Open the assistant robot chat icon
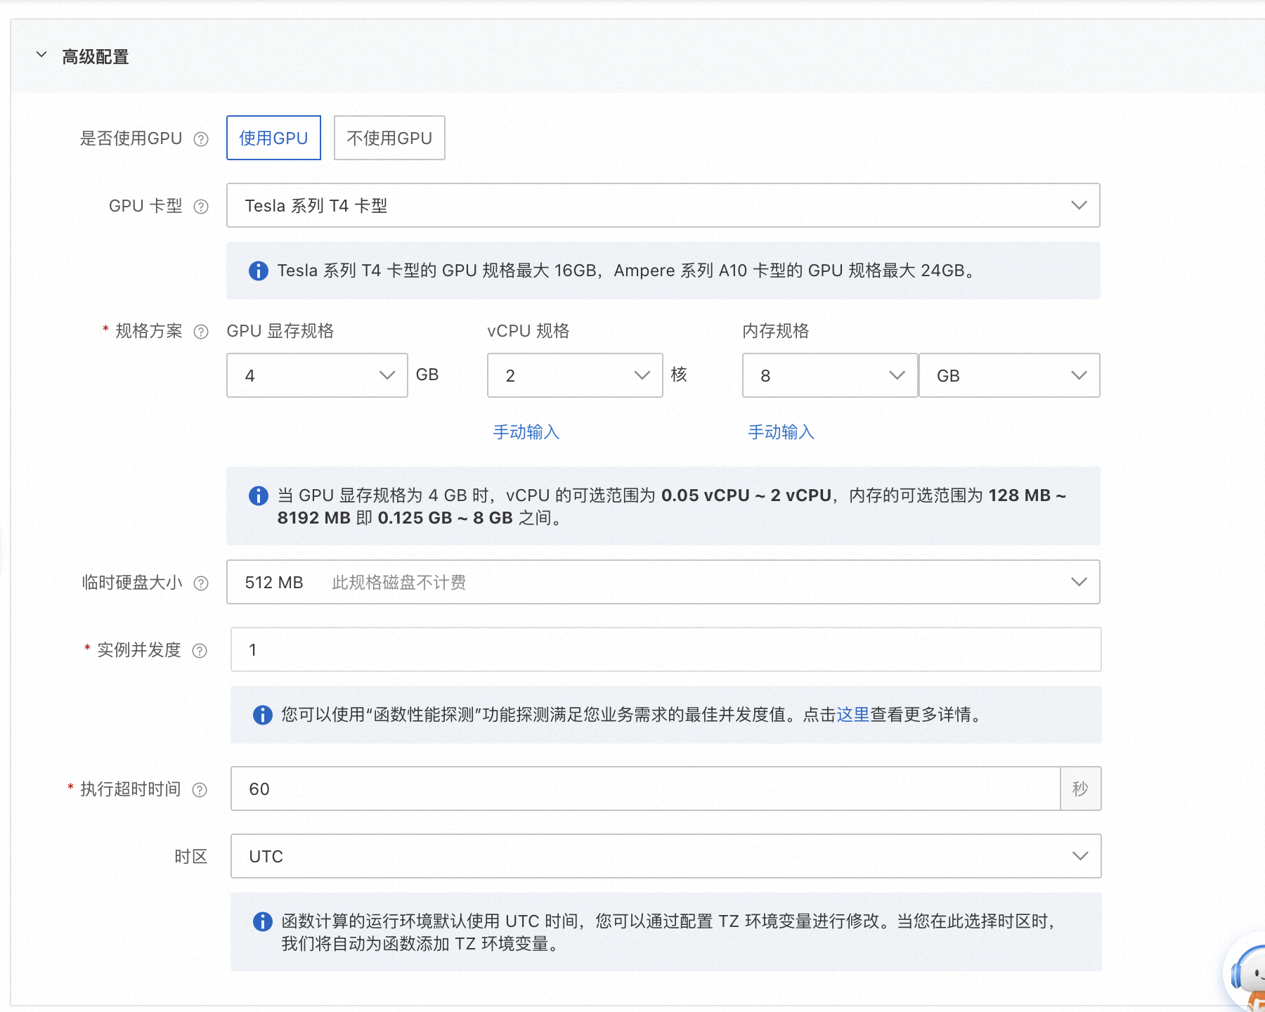The image size is (1265, 1012). click(1245, 973)
